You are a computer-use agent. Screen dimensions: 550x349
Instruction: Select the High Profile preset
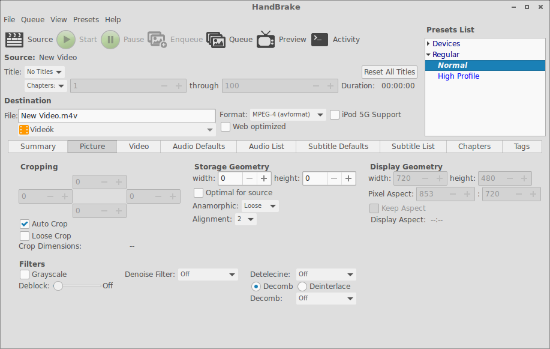pyautogui.click(x=458, y=76)
